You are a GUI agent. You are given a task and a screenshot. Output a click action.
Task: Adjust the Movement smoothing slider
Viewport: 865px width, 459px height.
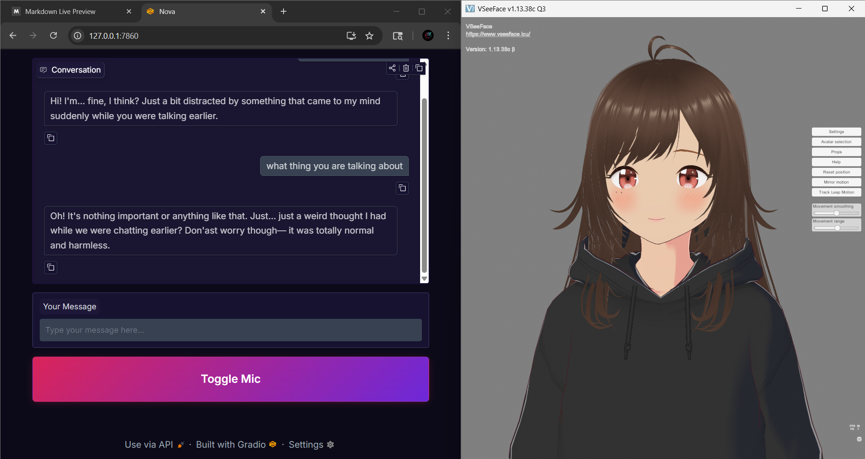click(x=836, y=213)
